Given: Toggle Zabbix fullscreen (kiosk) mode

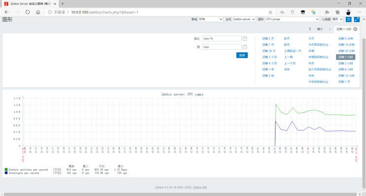Looking at the screenshot, I should [357, 19].
